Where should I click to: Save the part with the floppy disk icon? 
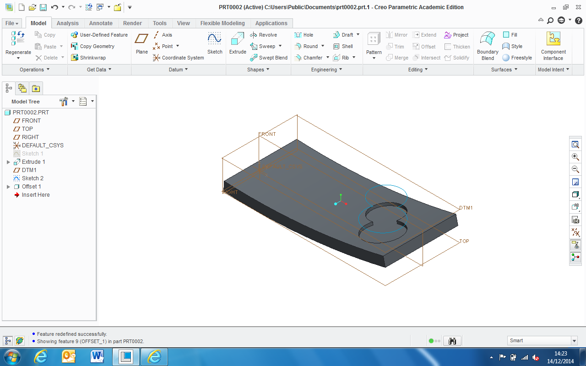[43, 7]
